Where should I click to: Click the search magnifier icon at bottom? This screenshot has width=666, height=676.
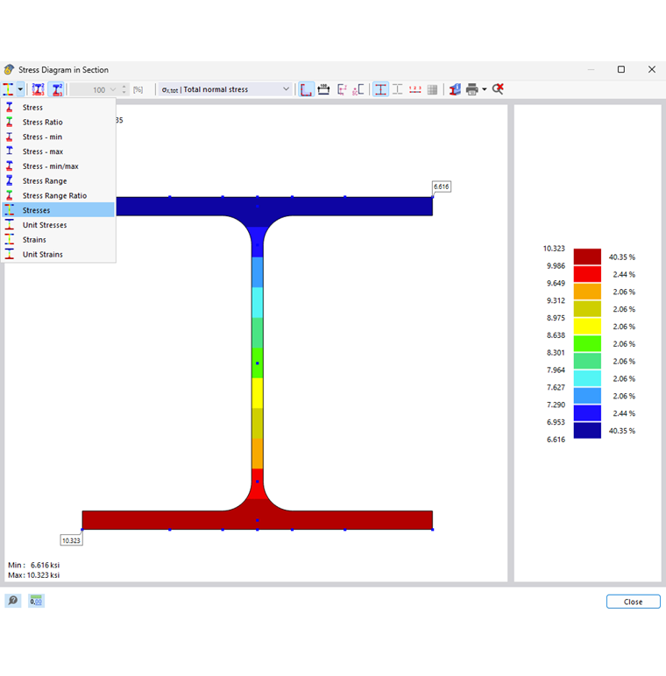click(x=13, y=600)
